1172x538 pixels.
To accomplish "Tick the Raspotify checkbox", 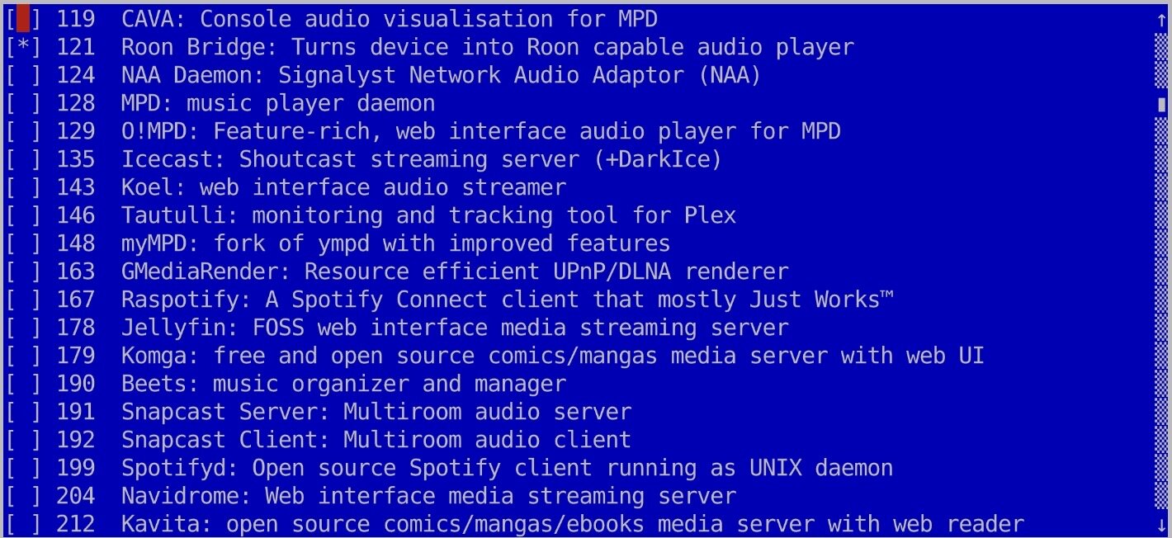I will (x=23, y=300).
